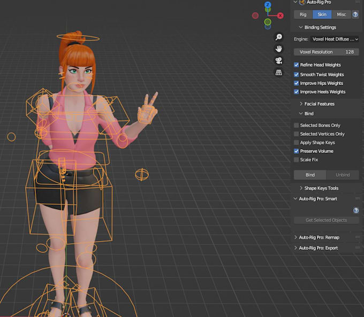The height and width of the screenshot is (317, 364).
Task: Click the Unbind button
Action: pos(343,175)
